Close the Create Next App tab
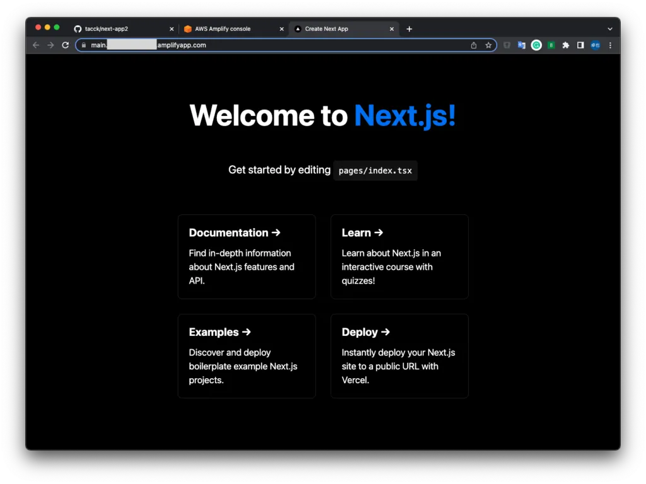This screenshot has height=484, width=646. [392, 29]
